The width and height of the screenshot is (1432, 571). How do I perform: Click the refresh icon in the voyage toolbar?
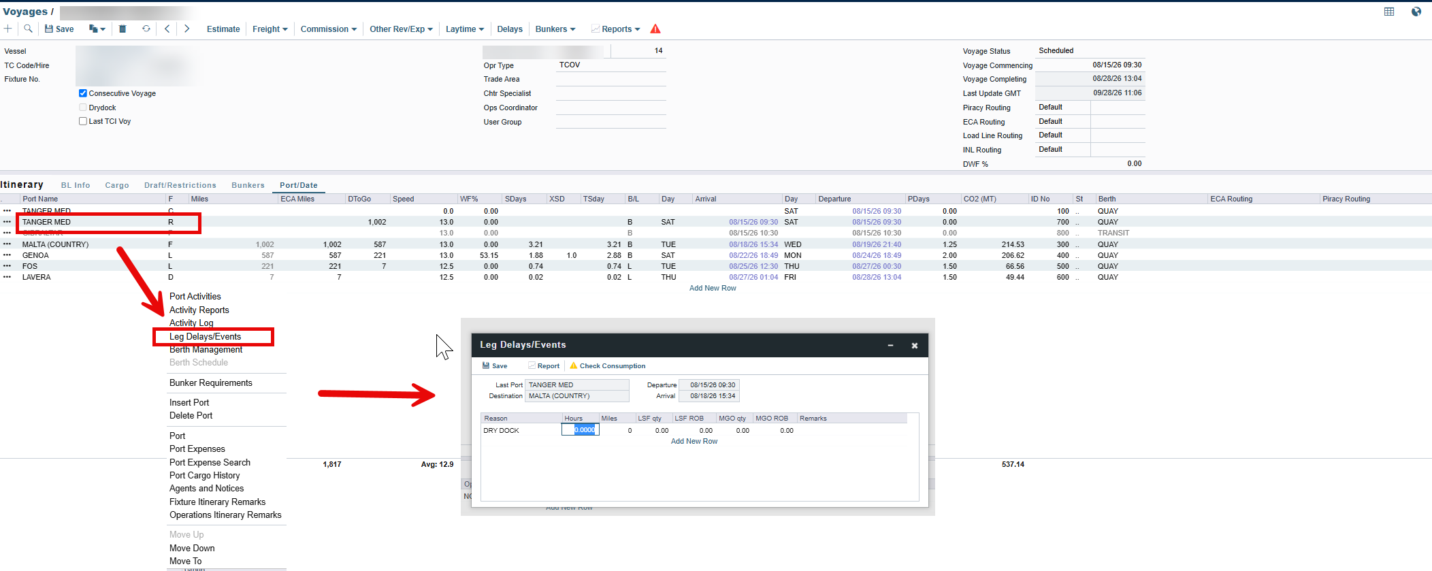click(x=146, y=29)
